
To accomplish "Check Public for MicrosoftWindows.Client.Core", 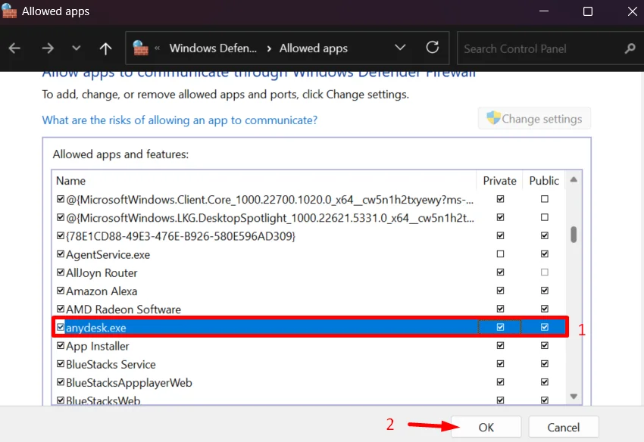I will click(545, 199).
